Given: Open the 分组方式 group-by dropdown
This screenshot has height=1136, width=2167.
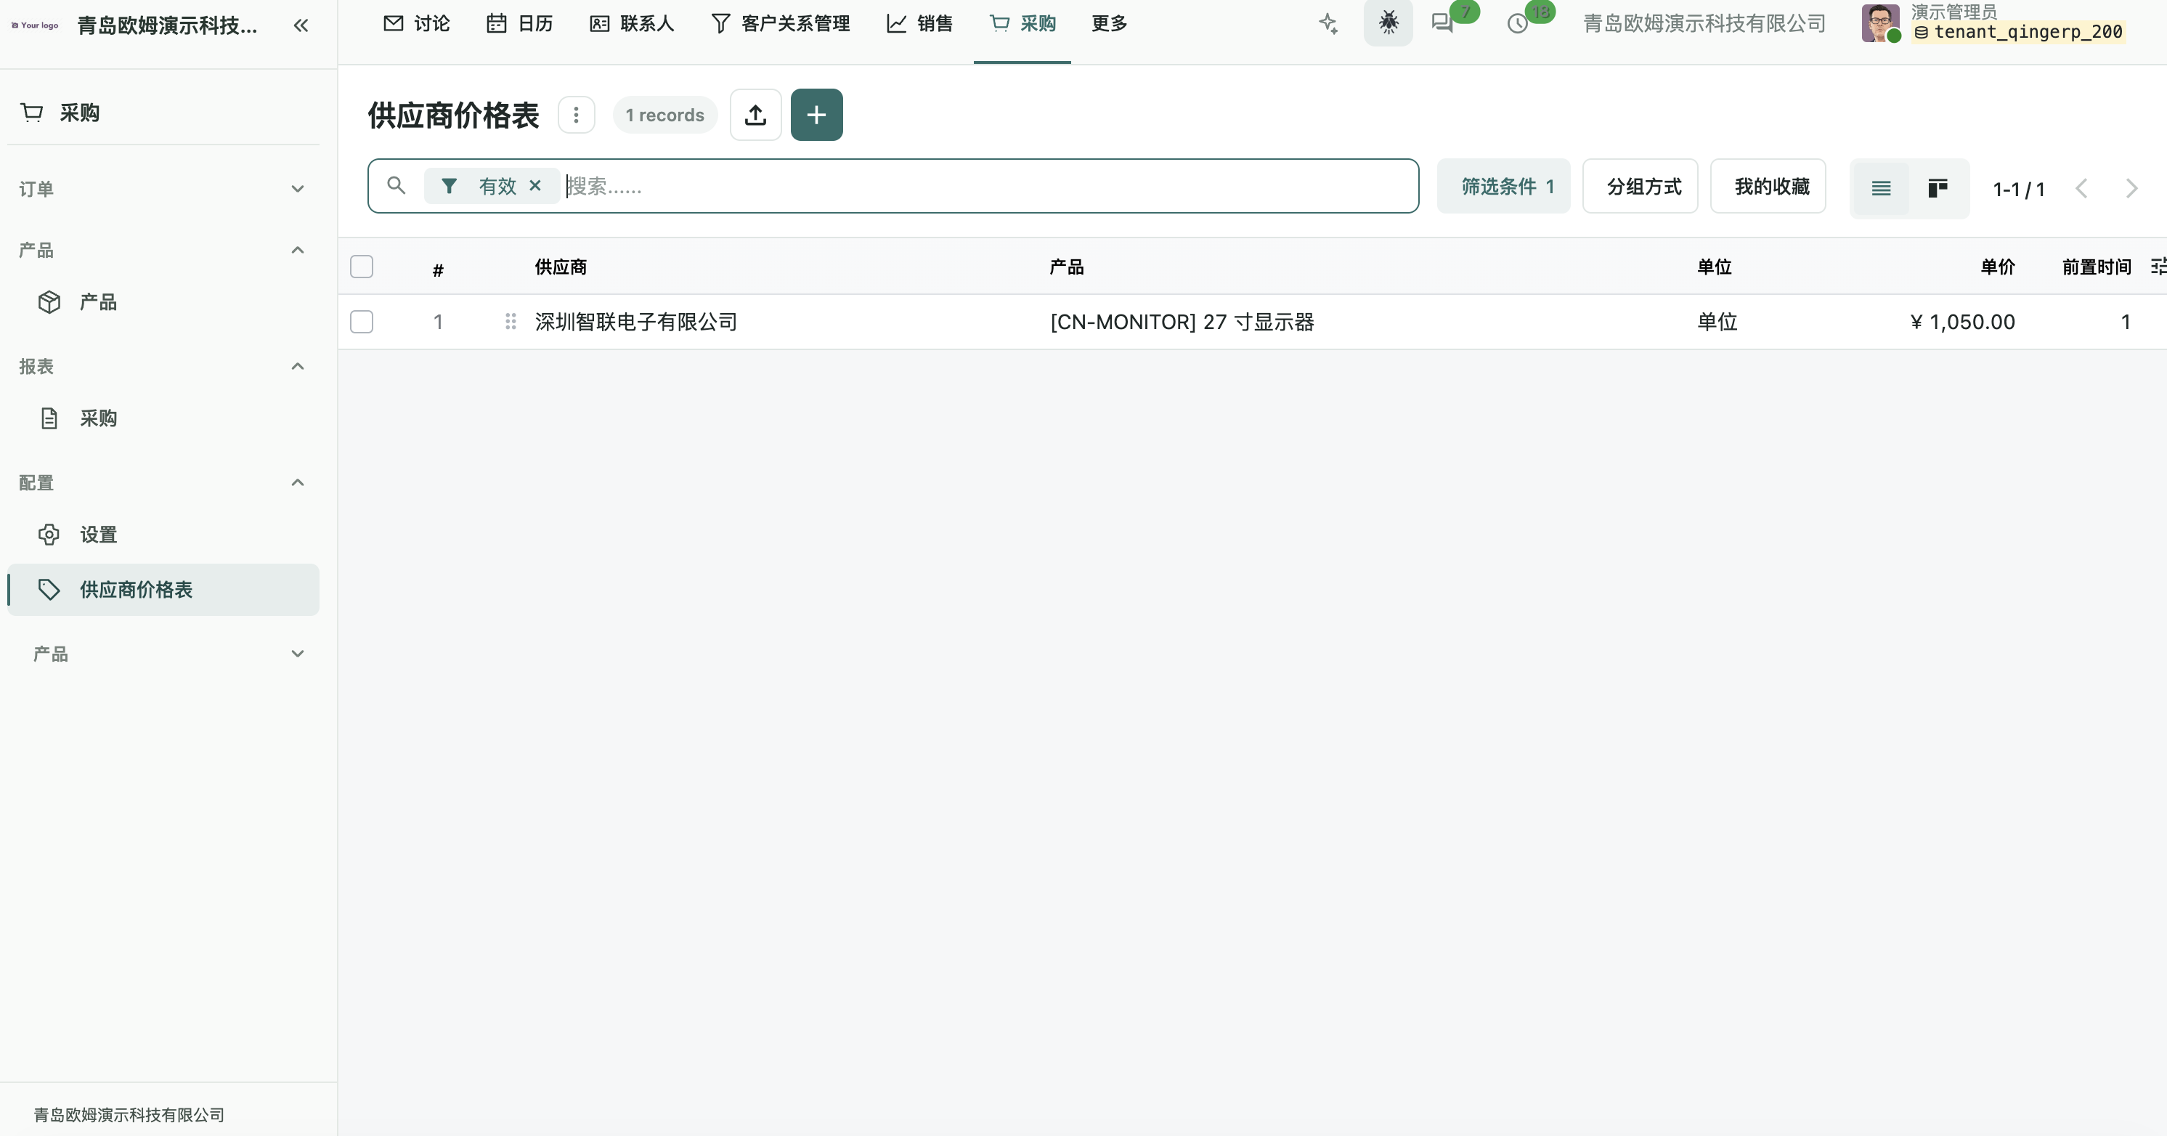Looking at the screenshot, I should (1641, 186).
